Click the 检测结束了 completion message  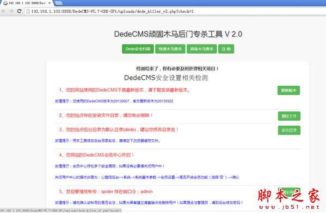tap(177, 68)
